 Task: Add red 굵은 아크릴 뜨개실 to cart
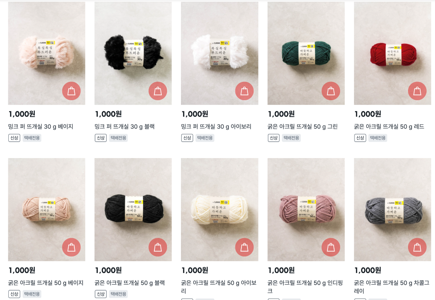point(417,91)
